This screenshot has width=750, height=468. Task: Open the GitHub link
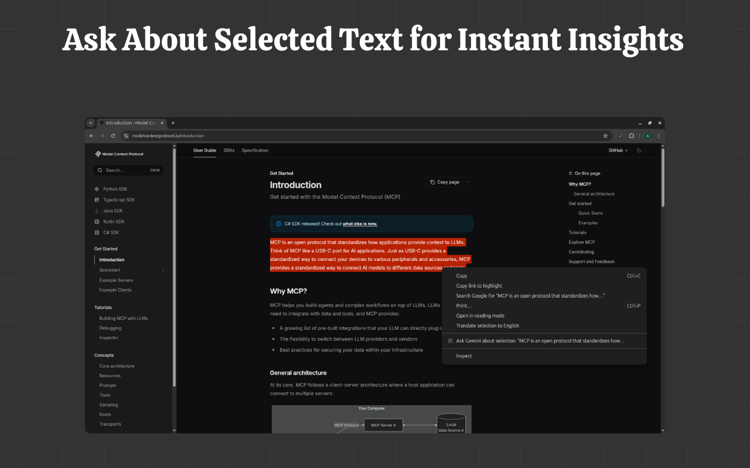pyautogui.click(x=618, y=150)
